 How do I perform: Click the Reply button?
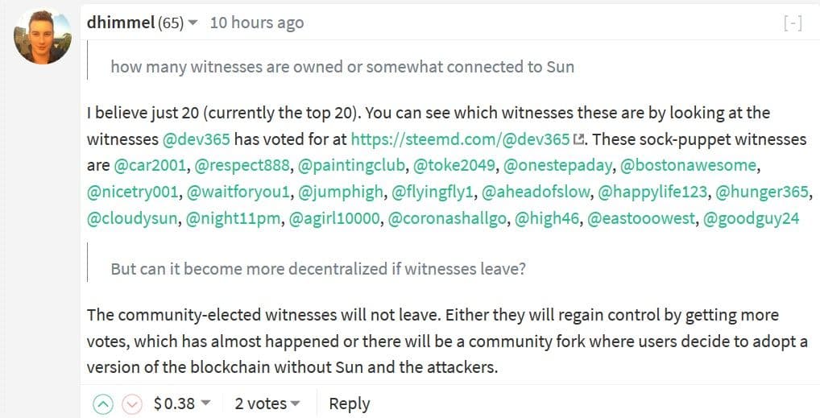[349, 404]
